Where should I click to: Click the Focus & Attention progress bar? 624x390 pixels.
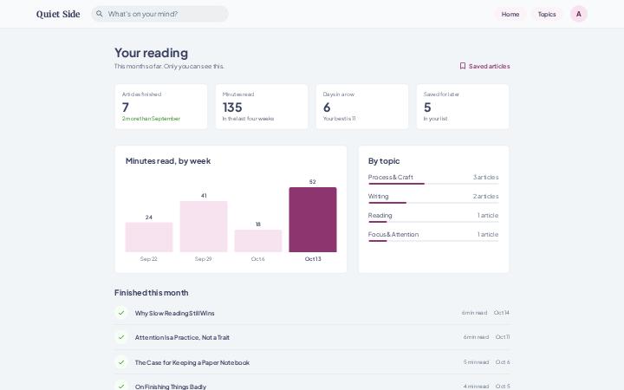pos(433,241)
